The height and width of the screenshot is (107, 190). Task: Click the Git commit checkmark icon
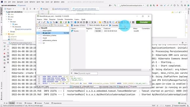tap(168, 5)
